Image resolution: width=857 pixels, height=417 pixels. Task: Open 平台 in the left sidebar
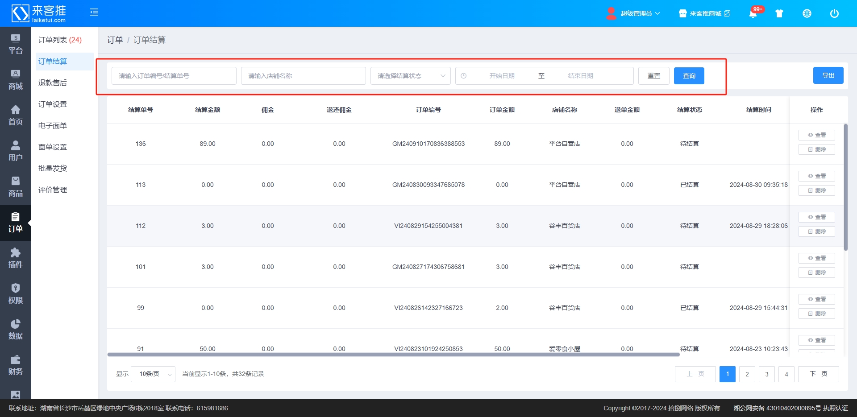coord(16,45)
